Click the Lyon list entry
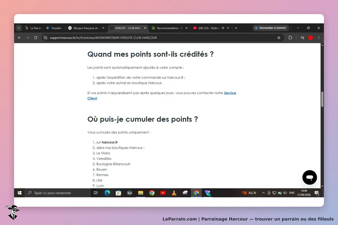The image size is (338, 225). pos(100,186)
